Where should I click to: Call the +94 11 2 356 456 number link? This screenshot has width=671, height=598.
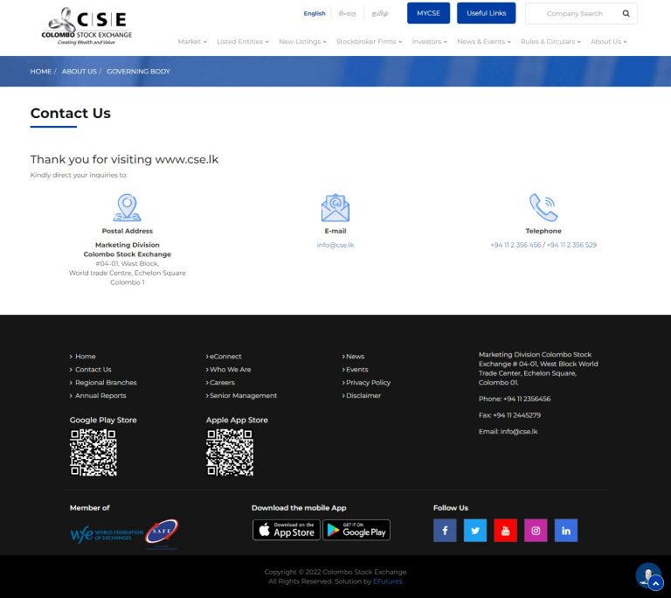point(515,245)
